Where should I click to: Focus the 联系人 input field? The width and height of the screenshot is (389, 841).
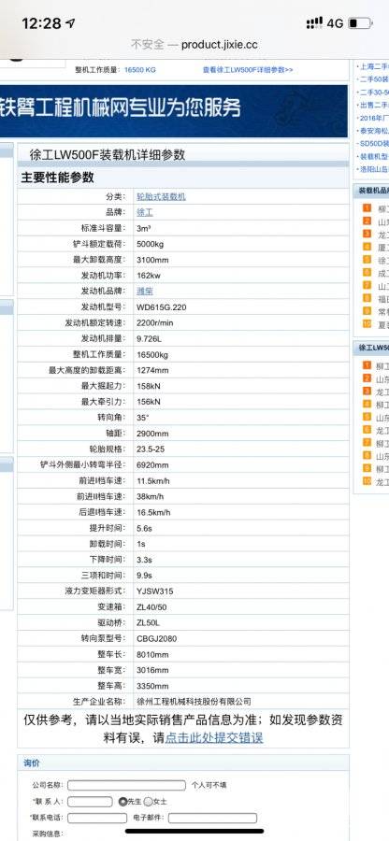(x=90, y=802)
